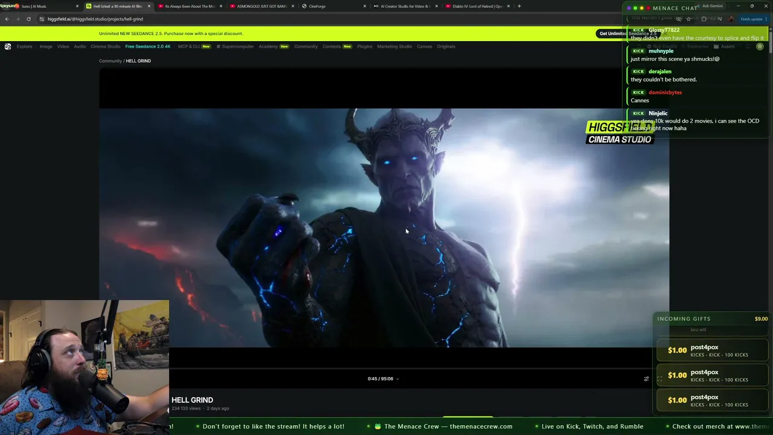The width and height of the screenshot is (773, 435).
Task: Click username GlossyT7822 in Menace Chat
Action: [x=664, y=30]
